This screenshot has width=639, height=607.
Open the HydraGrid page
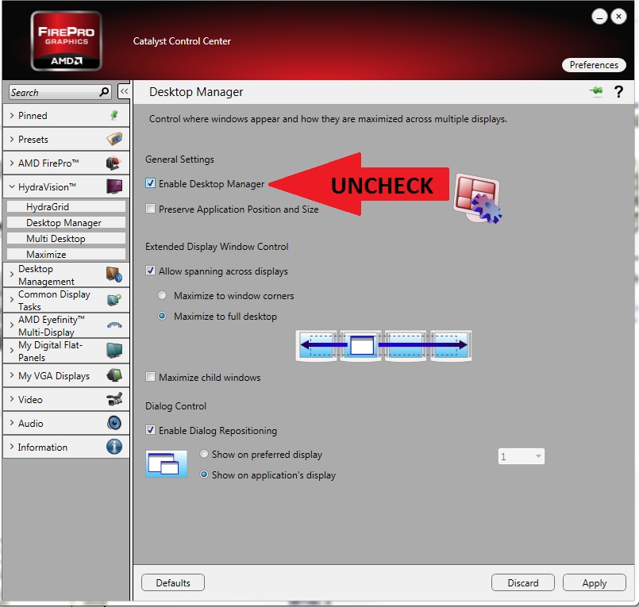[x=67, y=206]
